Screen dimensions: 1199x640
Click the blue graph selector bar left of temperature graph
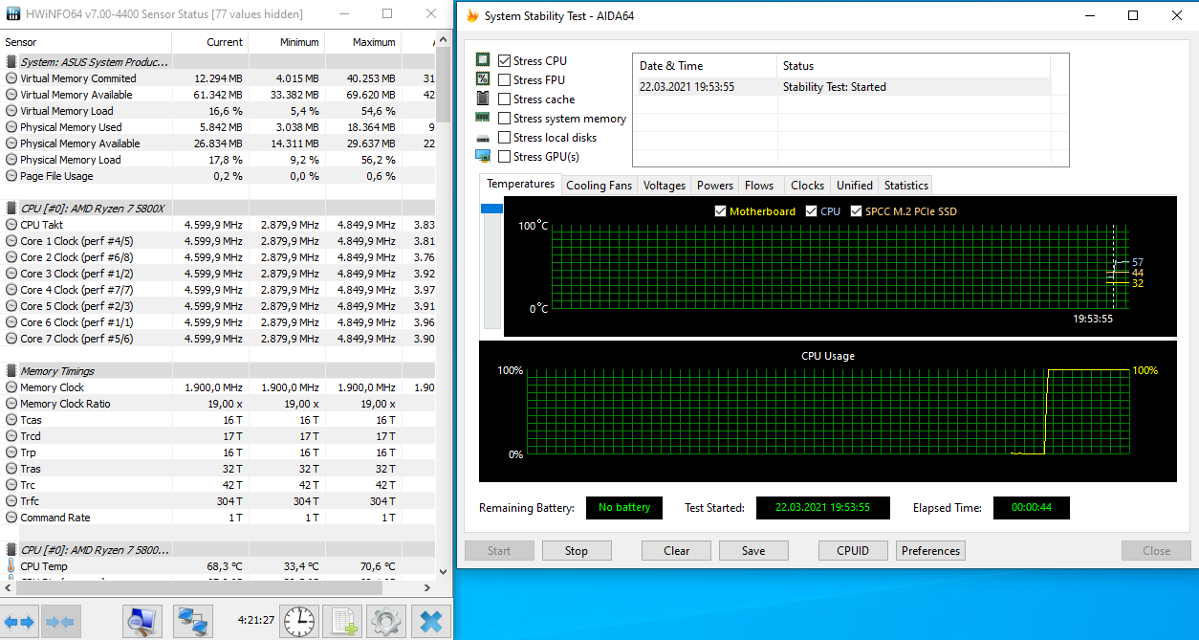click(491, 208)
